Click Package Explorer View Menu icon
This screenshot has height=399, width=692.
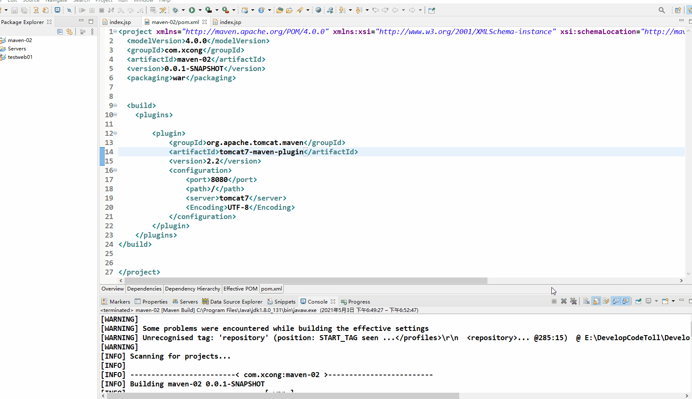[92, 32]
